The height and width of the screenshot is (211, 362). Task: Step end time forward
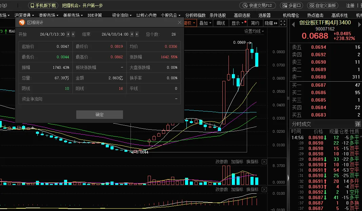click(x=137, y=34)
